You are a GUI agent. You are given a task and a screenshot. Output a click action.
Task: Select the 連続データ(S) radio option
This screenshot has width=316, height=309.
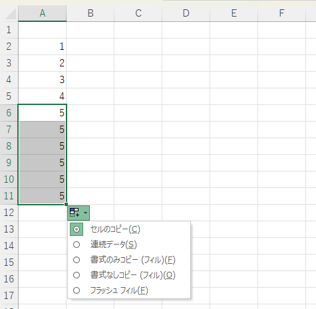(x=129, y=245)
